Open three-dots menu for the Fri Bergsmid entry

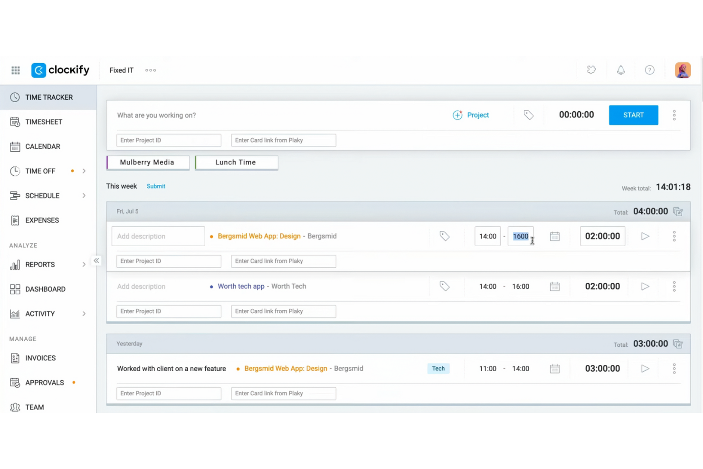point(674,236)
